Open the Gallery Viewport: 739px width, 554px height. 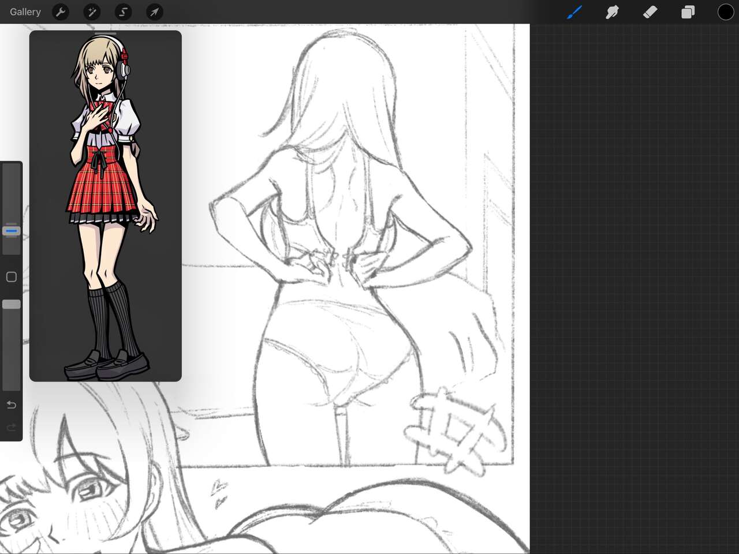click(25, 12)
